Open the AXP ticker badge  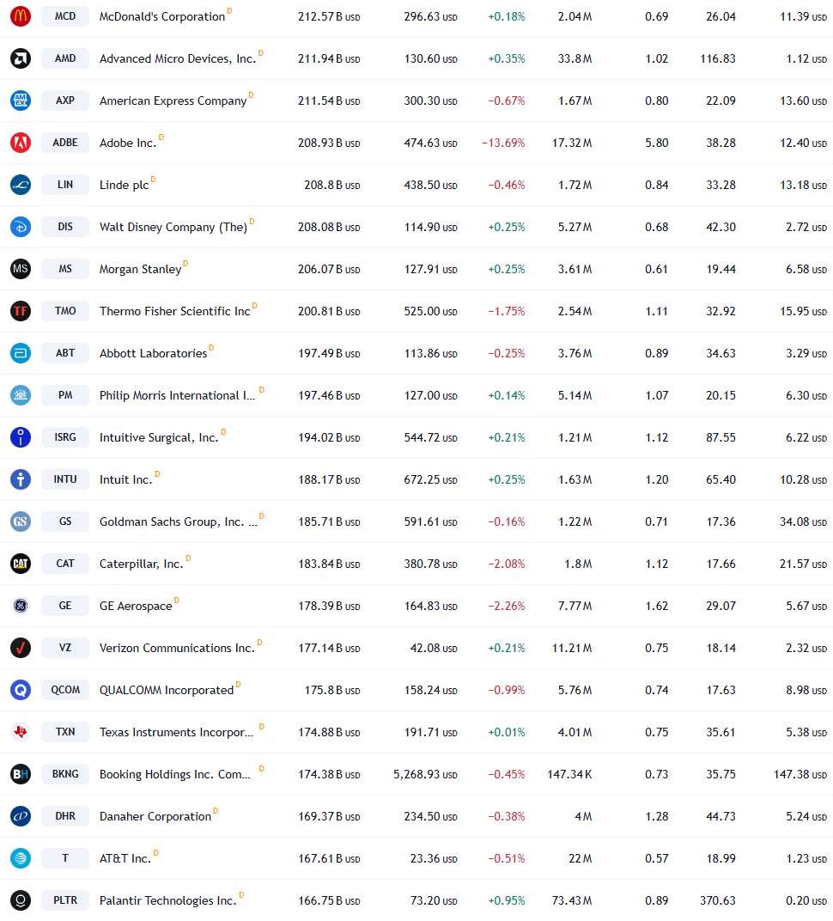(65, 101)
